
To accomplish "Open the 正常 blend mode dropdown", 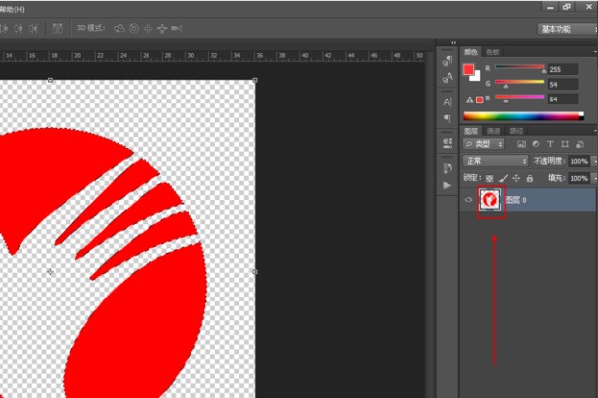I will (495, 161).
